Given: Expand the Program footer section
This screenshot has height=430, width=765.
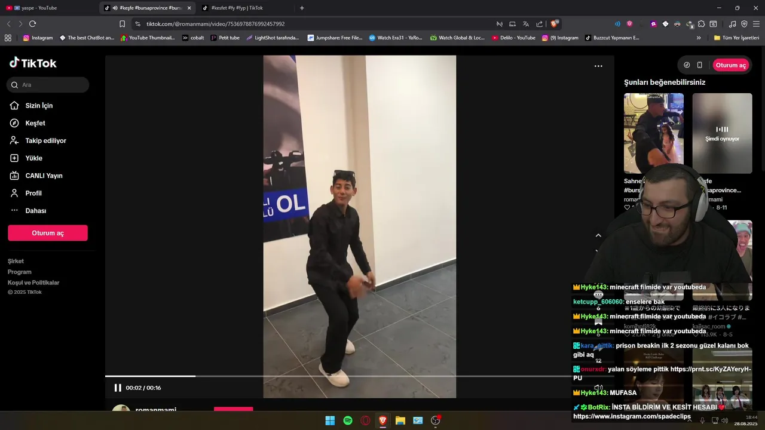Looking at the screenshot, I should click(20, 272).
